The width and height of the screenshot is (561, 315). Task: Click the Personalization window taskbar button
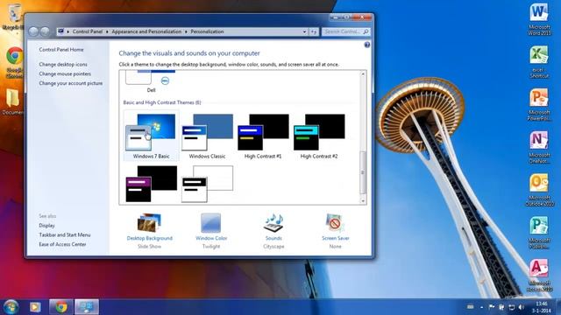pos(87,307)
